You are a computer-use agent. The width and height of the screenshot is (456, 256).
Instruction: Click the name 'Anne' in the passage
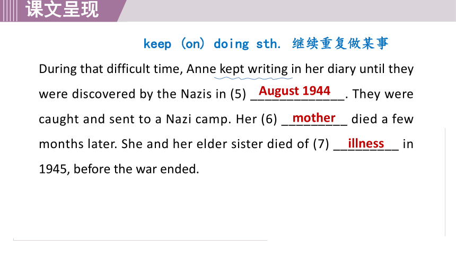click(201, 69)
